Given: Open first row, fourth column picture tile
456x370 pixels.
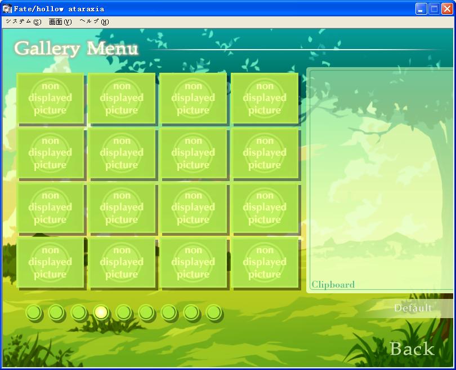Looking at the screenshot, I should click(x=265, y=98).
